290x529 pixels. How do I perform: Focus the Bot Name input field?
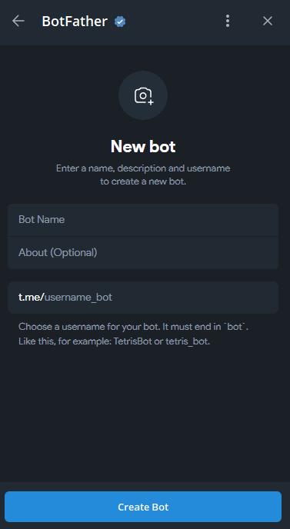click(143, 220)
